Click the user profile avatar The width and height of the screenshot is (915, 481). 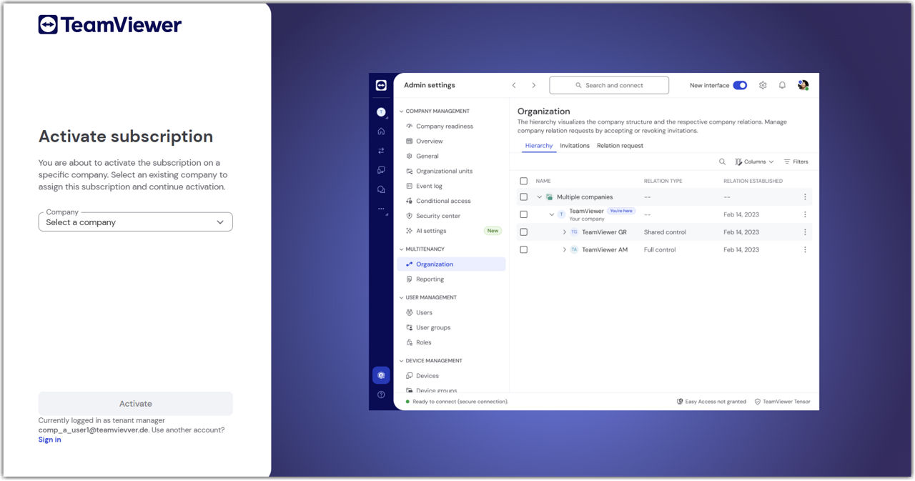tap(803, 85)
